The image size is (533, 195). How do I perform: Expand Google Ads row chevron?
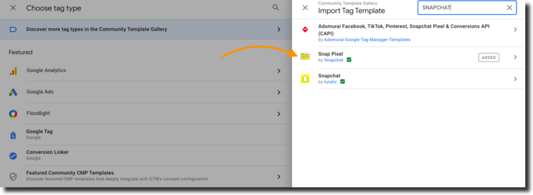[x=279, y=92]
